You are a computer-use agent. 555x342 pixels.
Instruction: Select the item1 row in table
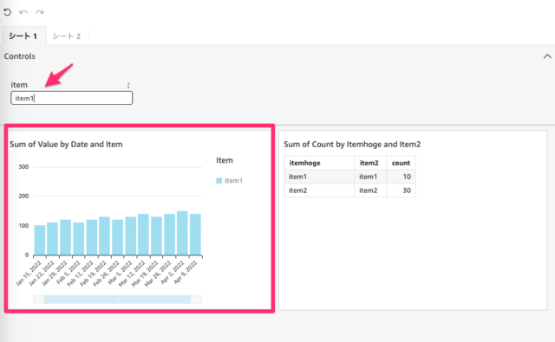point(349,177)
